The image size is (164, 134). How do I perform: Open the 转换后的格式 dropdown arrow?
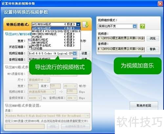coord(78,24)
